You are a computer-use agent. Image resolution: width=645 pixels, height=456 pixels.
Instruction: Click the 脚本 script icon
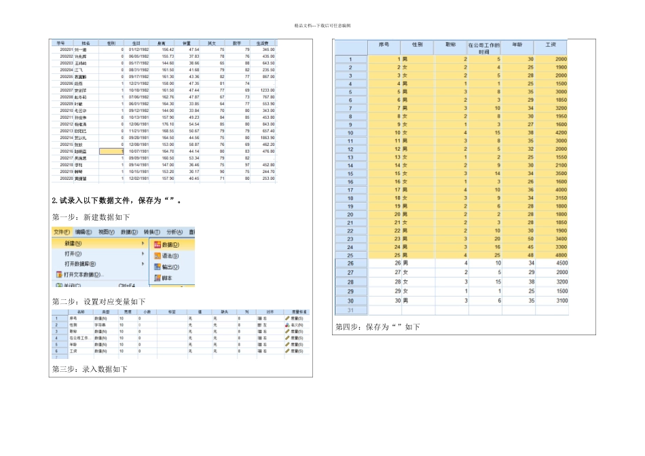pyautogui.click(x=157, y=278)
